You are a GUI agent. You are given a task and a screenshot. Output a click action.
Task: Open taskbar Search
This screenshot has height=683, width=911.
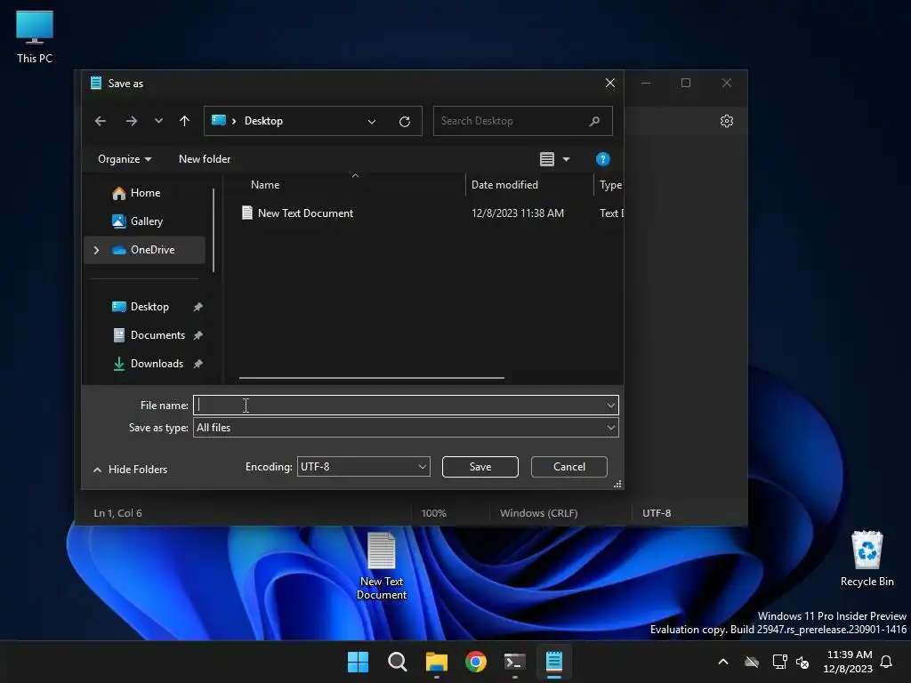tap(398, 662)
